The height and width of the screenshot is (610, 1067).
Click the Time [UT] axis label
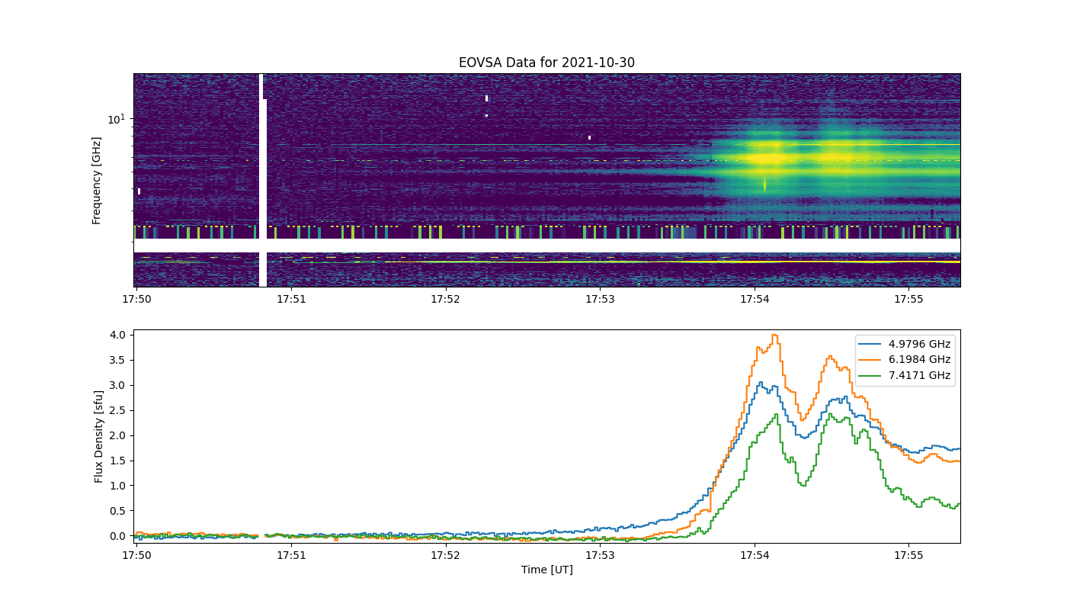(546, 570)
